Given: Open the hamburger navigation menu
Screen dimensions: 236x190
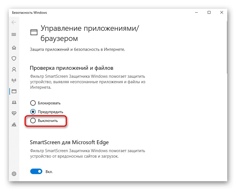Looking at the screenshot, I should pos(14,35).
